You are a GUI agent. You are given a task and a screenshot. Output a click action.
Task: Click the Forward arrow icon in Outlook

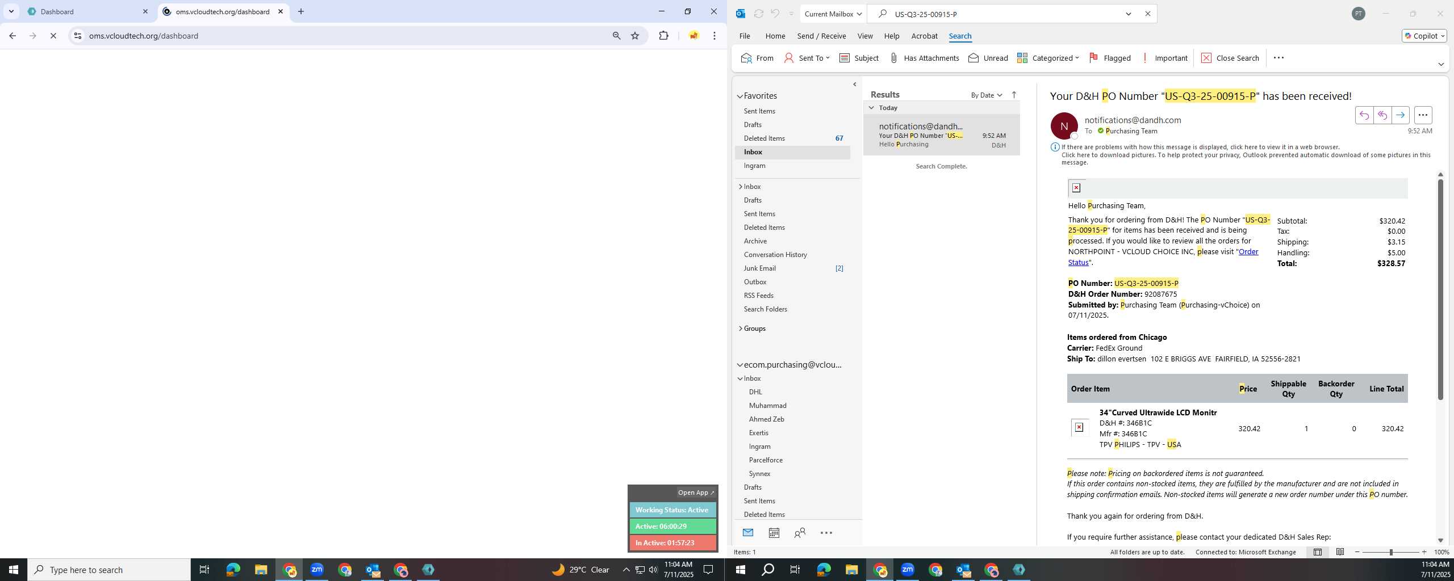coord(1400,115)
